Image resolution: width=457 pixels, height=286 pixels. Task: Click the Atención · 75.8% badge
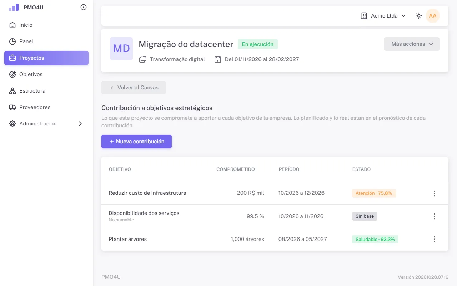(374, 193)
